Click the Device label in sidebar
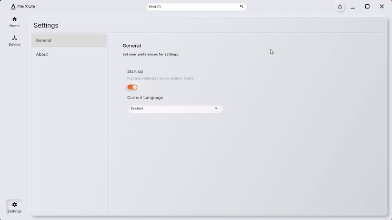Screen dimensions: 392x220 click(x=14, y=44)
